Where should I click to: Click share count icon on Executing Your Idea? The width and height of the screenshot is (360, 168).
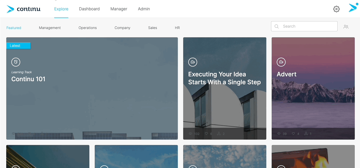pyautogui.click(x=219, y=134)
